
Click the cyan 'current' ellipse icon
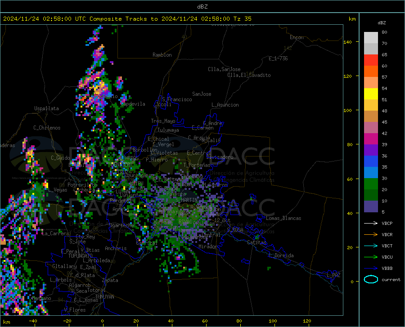371,279
